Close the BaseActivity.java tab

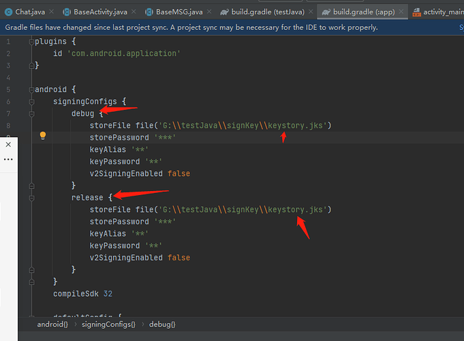point(134,12)
